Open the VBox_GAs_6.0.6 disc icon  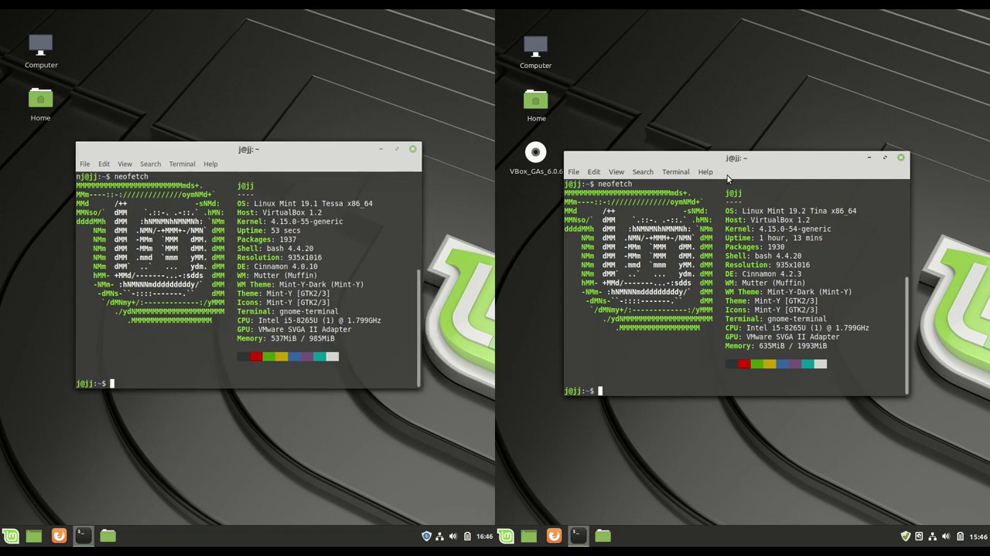pos(535,158)
